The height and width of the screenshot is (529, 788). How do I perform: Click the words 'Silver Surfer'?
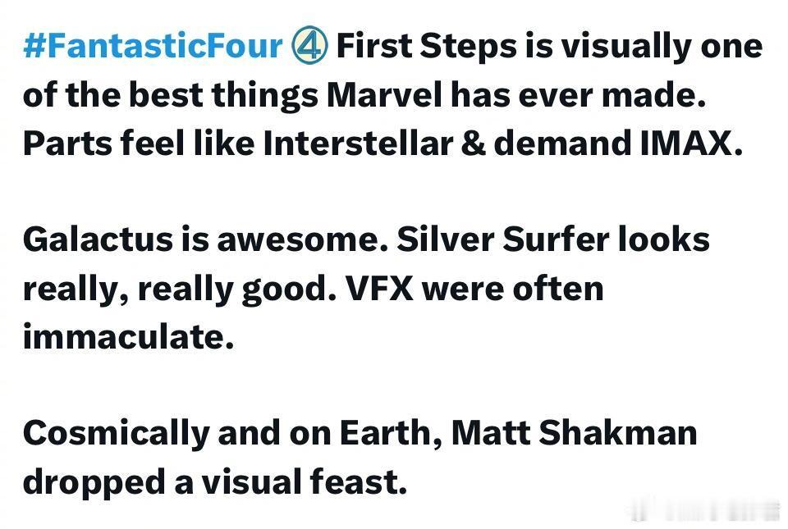coord(503,239)
